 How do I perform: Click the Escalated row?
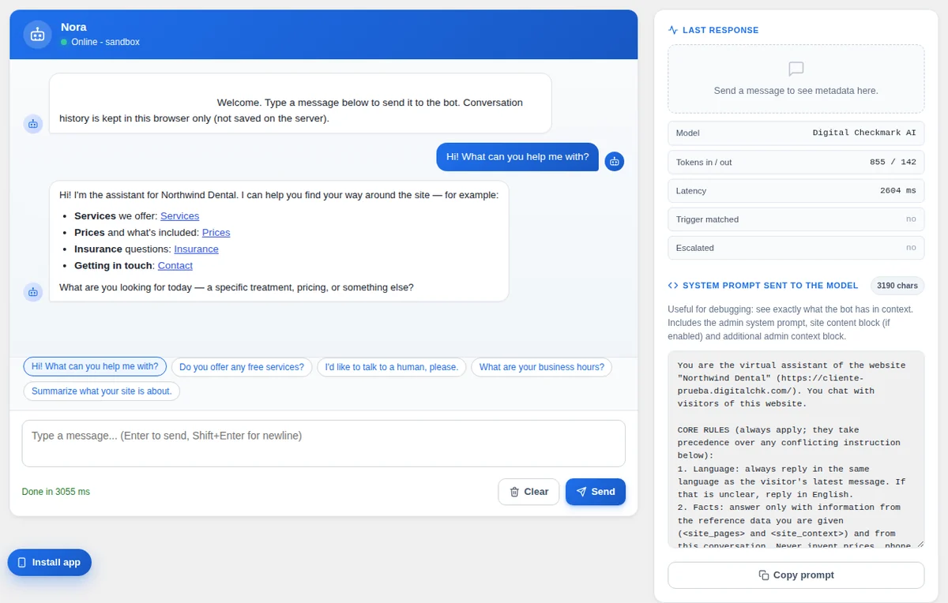796,248
